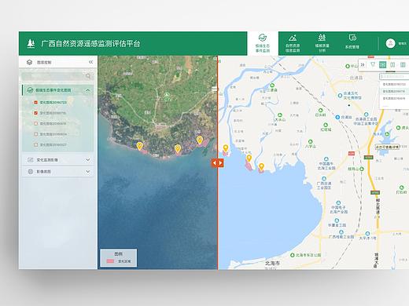
Task: Select the highlighted split-view compare icon
Action: tap(383, 64)
